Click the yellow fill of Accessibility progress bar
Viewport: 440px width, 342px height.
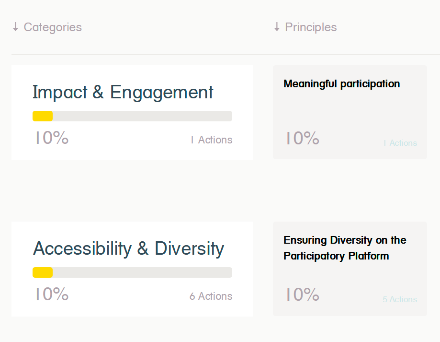(x=43, y=272)
